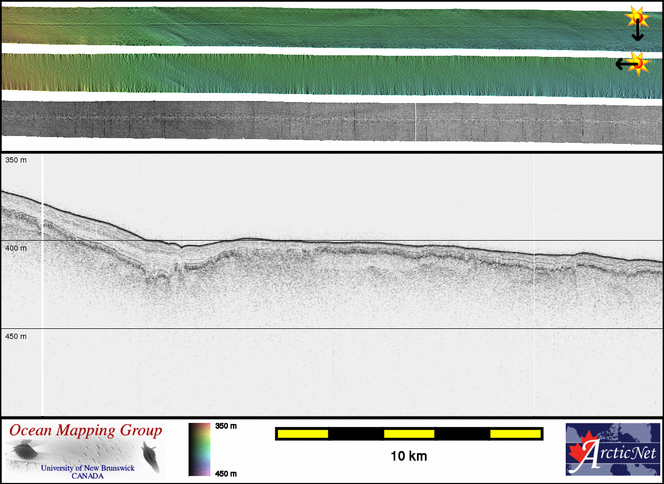Click the grayscale backscatter strip's white vertical gap

[415, 122]
